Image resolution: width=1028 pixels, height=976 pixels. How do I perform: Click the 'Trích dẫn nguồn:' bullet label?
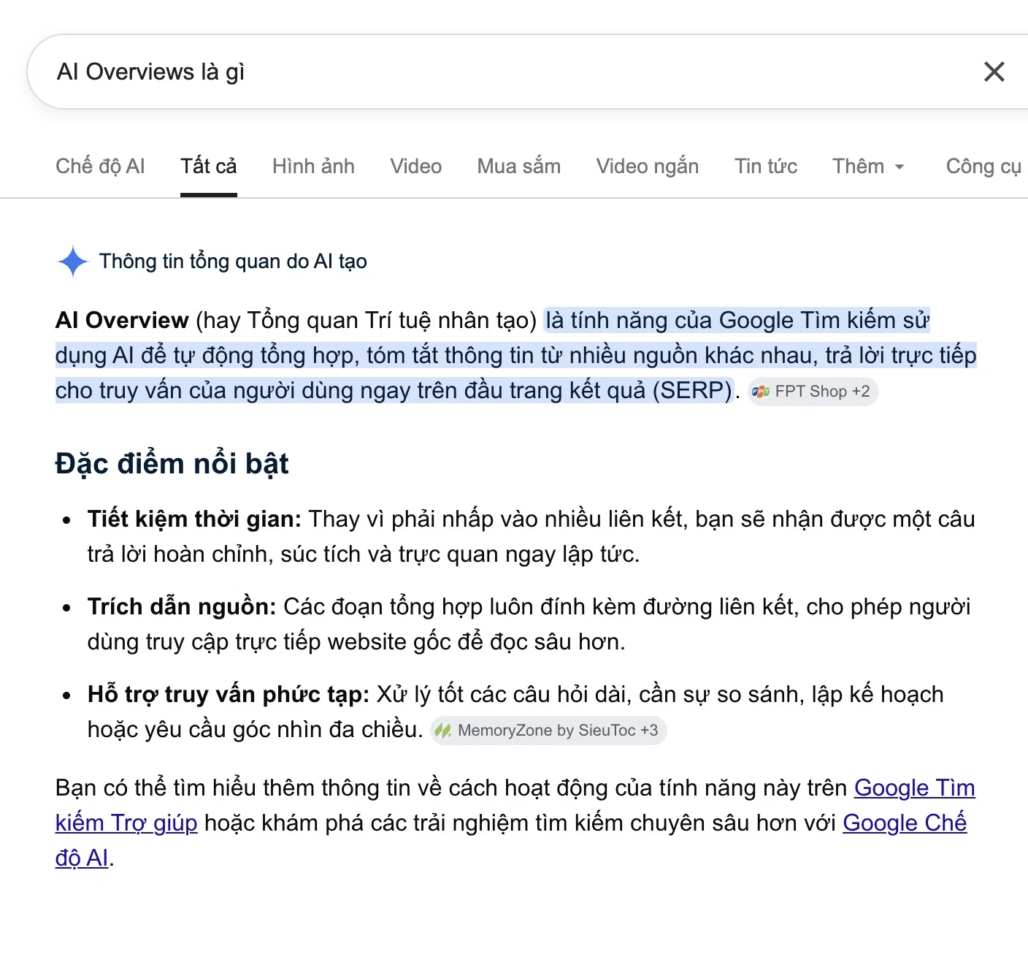[182, 606]
